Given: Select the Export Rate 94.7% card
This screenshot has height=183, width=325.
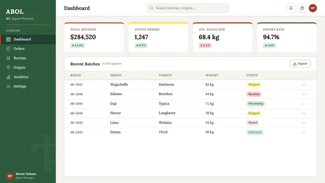Looking at the screenshot, I should (x=287, y=37).
